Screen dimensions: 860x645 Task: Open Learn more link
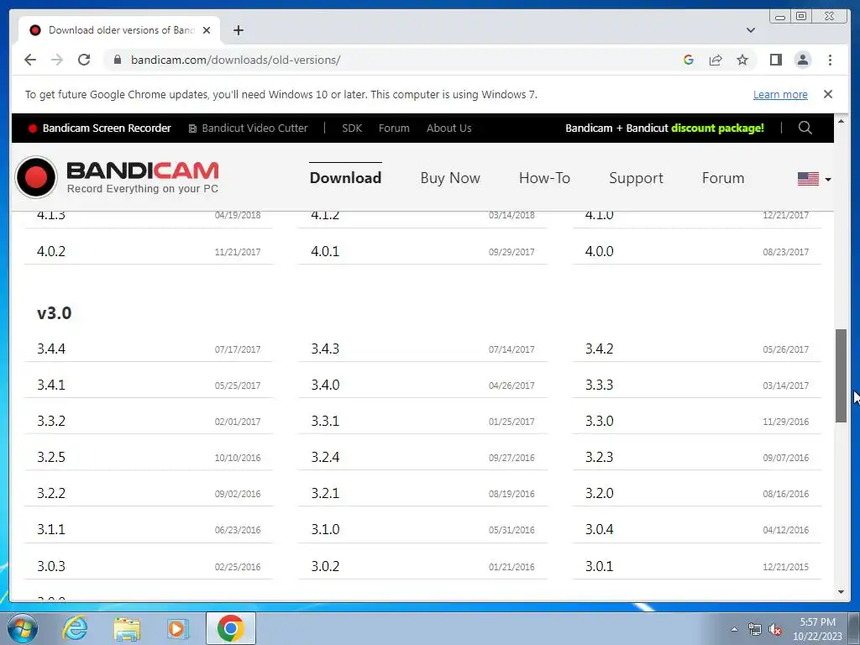point(780,94)
